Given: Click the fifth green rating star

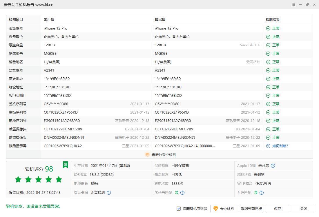Looking at the screenshot, I should (x=59, y=179).
